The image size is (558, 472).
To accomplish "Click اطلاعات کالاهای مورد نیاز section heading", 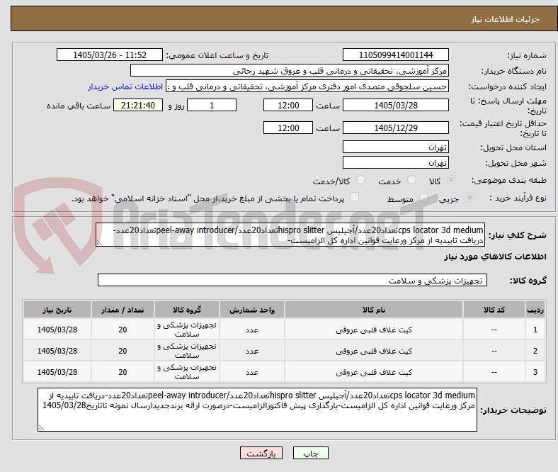I will pyautogui.click(x=495, y=257).
